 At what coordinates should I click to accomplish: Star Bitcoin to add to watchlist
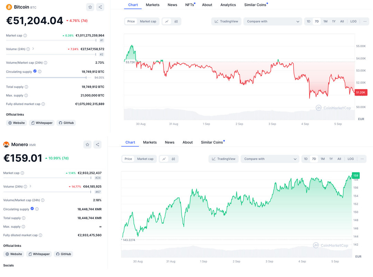pos(90,7)
